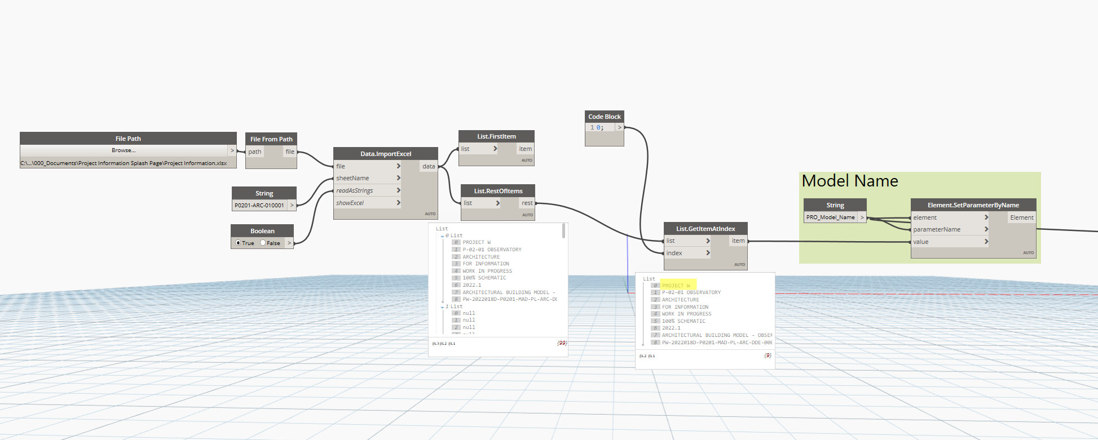Click the item output port on List.GetItemAtIndex
1098x440 pixels.
click(738, 241)
